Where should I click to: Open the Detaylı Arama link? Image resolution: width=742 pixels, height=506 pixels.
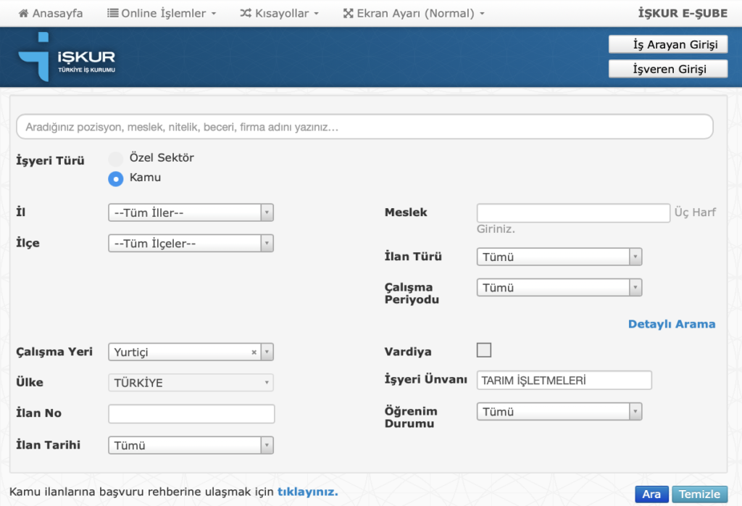click(x=671, y=324)
